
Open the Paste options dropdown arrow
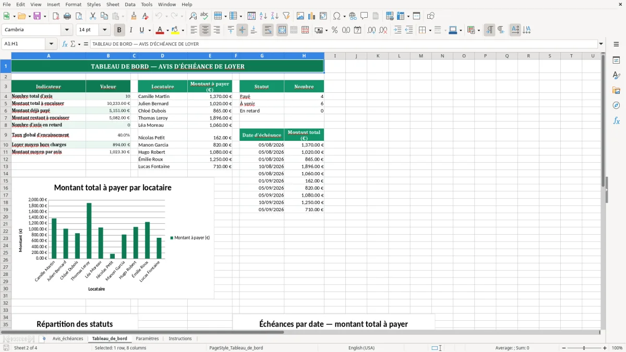(x=123, y=16)
